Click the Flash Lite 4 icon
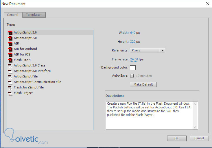The width and height of the screenshot is (212, 148). [x=10, y=60]
